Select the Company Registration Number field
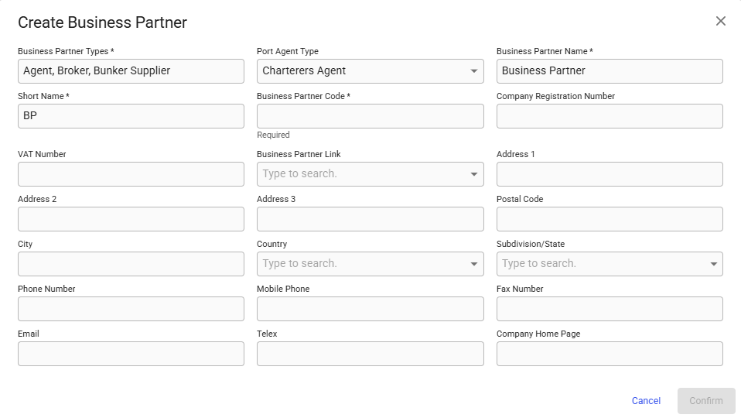 click(609, 116)
